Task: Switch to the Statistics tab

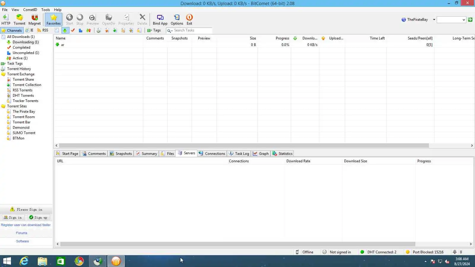Action: (282, 153)
